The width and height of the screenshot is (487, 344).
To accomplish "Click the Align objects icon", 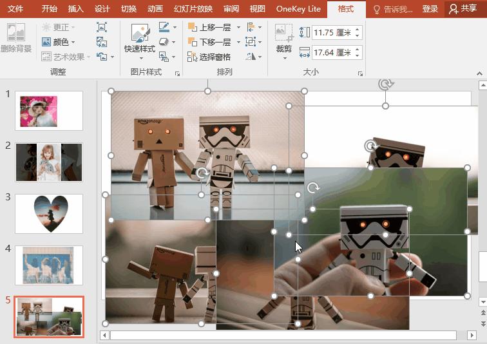I will coord(251,27).
